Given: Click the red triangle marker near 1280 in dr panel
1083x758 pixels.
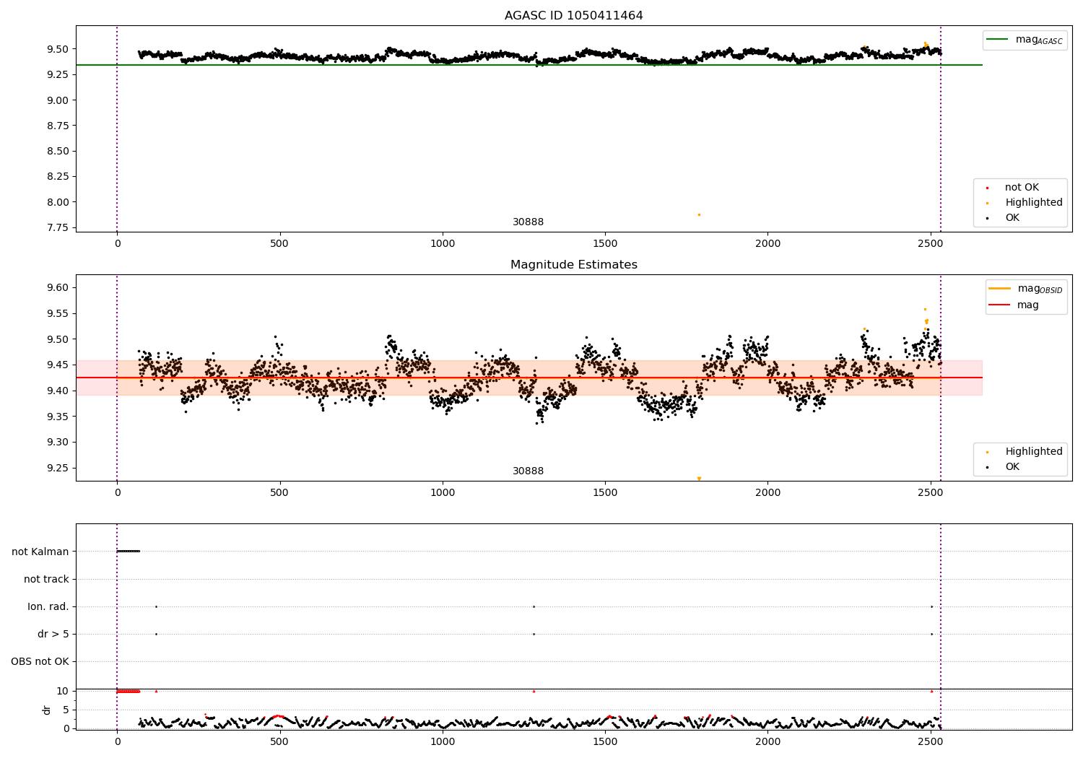Looking at the screenshot, I should [534, 691].
